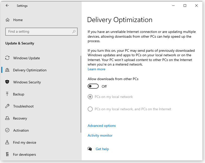
Task: Click the Windows Security shield icon
Action: pos(7,82)
